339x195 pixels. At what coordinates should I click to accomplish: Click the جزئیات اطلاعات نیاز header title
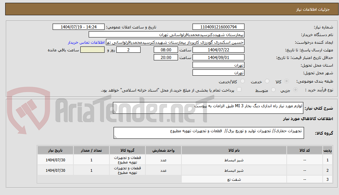pyautogui.click(x=313, y=9)
